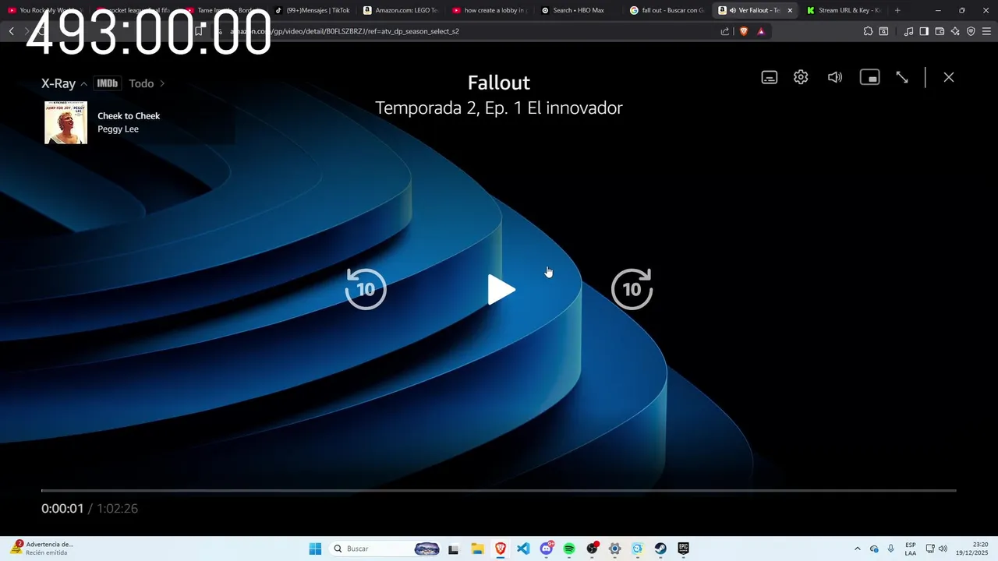
Task: Click the tray microphone icon
Action: coord(891,549)
